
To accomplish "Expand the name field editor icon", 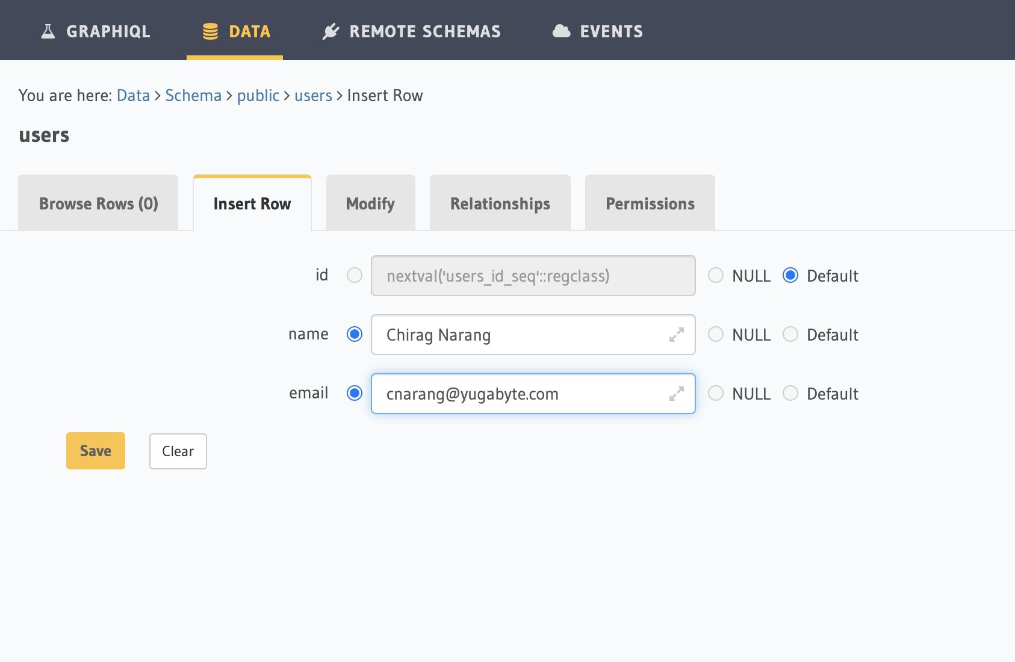I will coord(677,335).
